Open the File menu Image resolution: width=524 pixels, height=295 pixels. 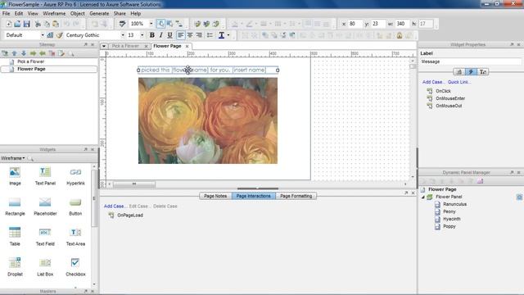point(6,13)
